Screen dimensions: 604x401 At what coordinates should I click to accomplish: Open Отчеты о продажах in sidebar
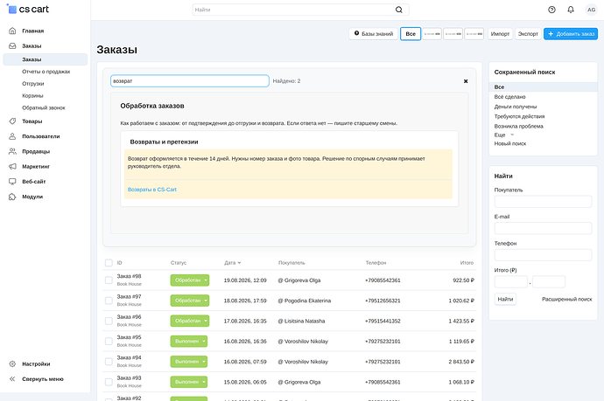46,72
